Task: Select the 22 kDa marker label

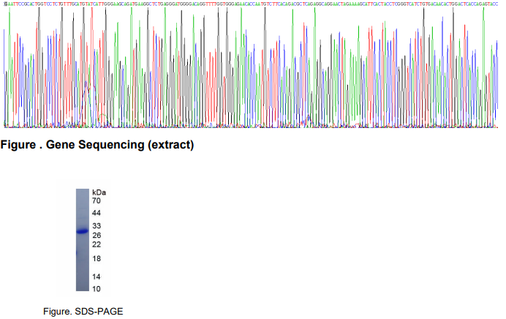Action: [97, 244]
